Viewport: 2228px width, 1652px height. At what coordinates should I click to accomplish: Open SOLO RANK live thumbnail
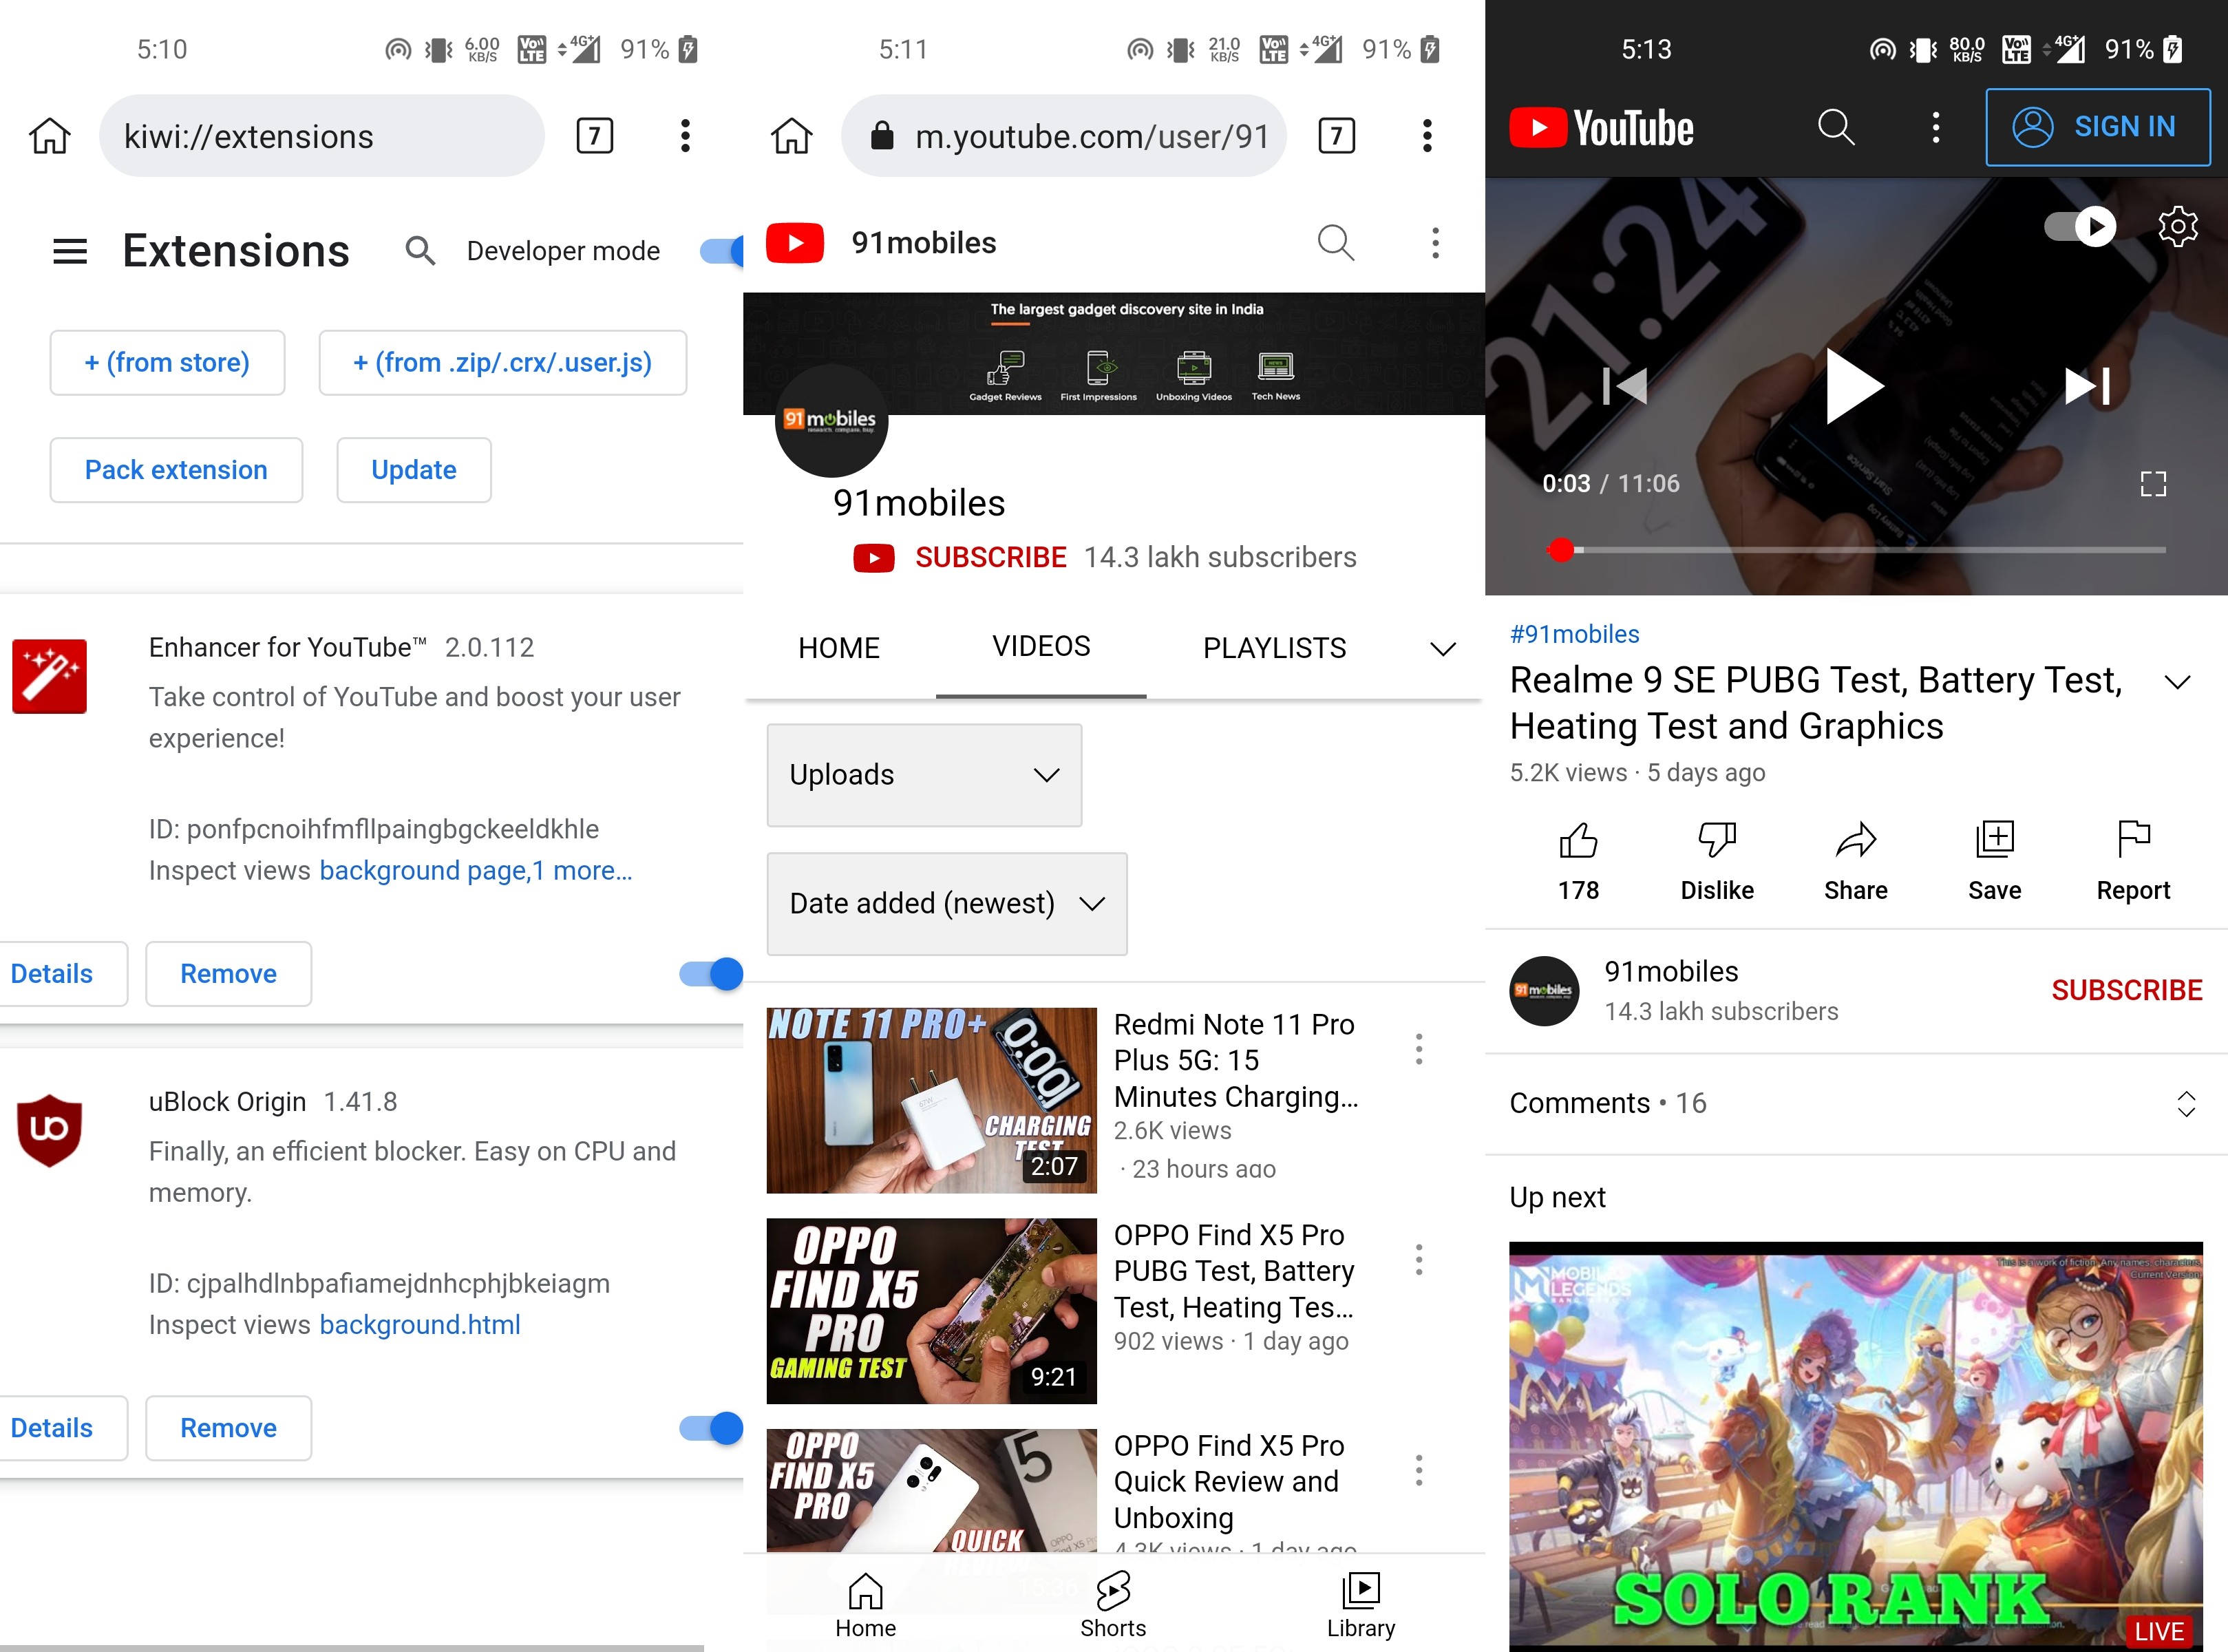1855,1446
